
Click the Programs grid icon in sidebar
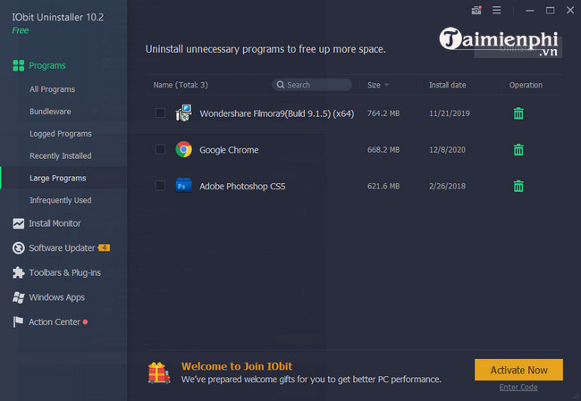pyautogui.click(x=18, y=65)
